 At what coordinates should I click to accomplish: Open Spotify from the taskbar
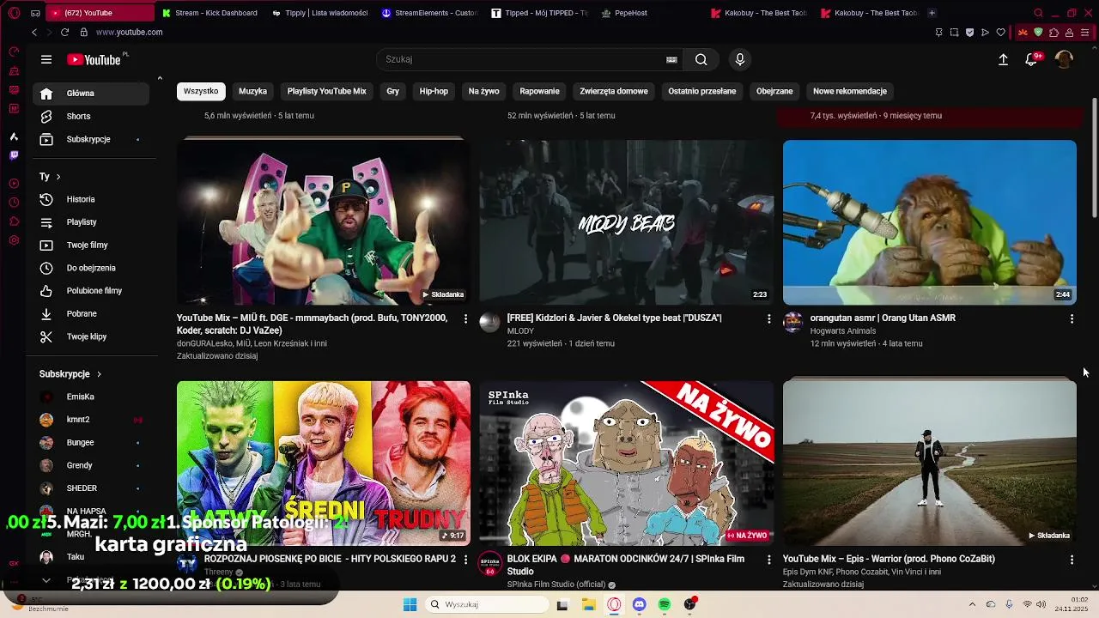coord(665,604)
